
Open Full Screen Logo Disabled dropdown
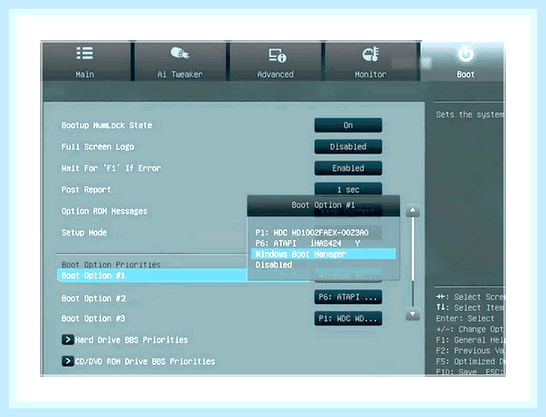tap(348, 146)
